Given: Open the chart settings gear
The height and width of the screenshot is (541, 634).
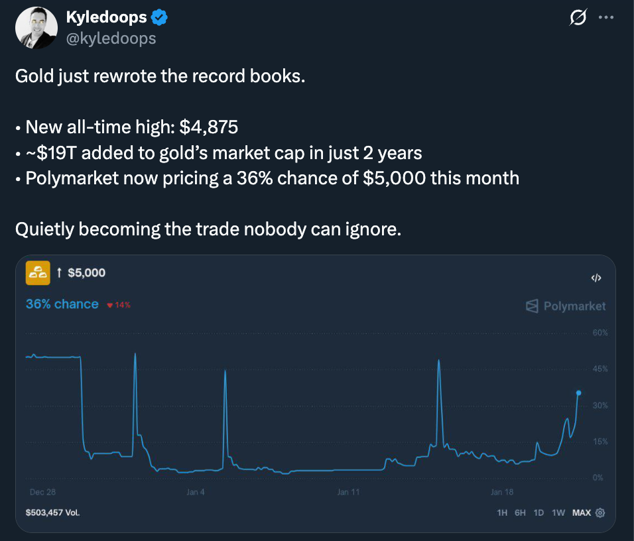Looking at the screenshot, I should click(x=600, y=512).
